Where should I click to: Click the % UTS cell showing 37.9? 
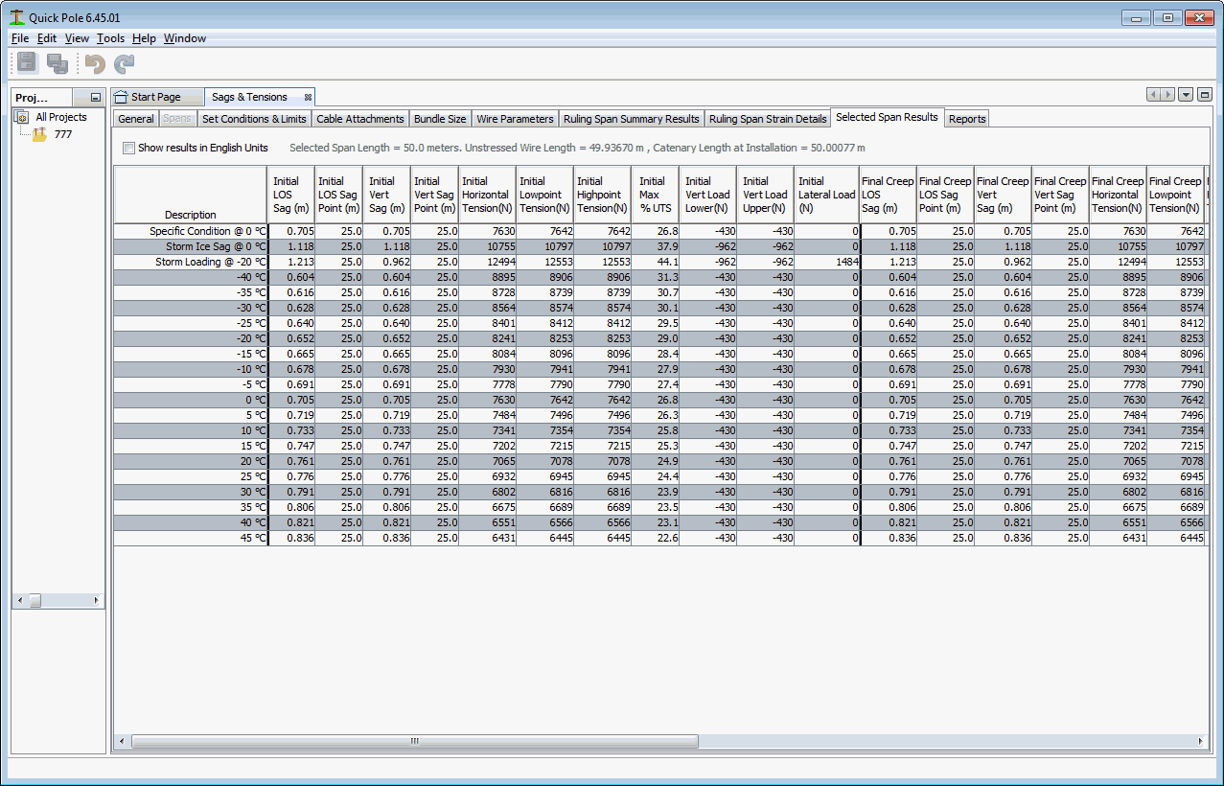pos(656,246)
